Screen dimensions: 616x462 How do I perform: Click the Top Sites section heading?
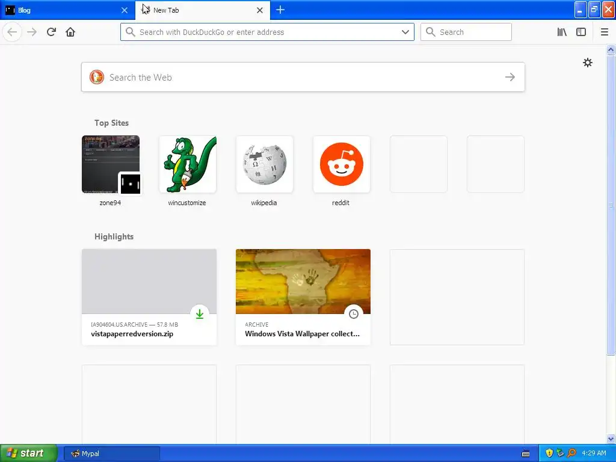pos(111,123)
